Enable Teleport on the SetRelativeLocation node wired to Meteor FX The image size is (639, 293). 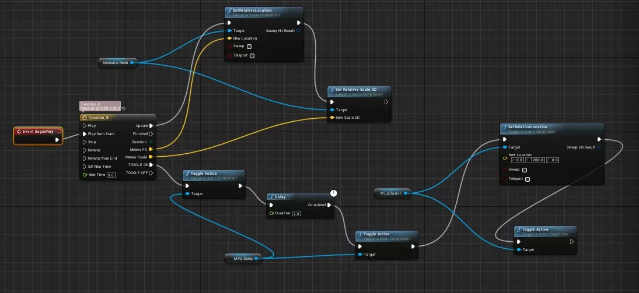[252, 56]
